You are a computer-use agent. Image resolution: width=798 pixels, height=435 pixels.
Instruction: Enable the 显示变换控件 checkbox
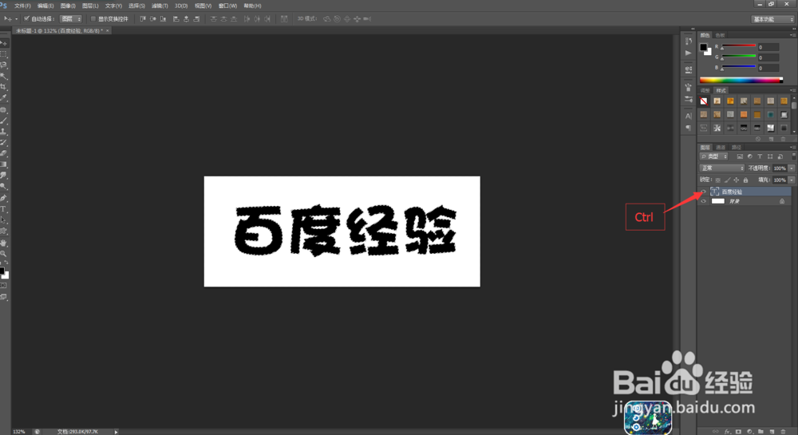click(x=93, y=19)
